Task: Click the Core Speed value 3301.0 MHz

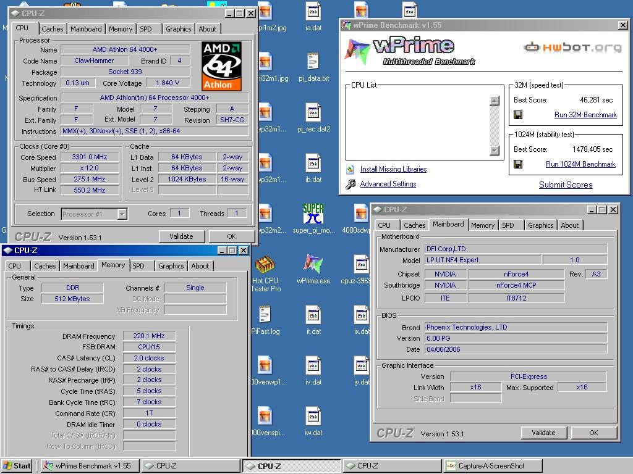Action: click(x=90, y=157)
